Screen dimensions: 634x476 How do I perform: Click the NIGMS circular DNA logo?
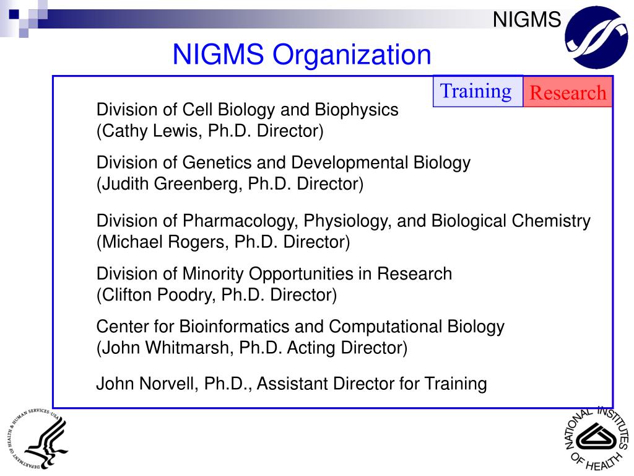click(x=596, y=38)
